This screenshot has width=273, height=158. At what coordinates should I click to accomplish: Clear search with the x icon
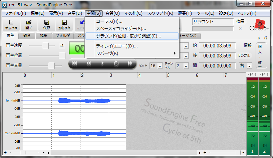coord(240,29)
